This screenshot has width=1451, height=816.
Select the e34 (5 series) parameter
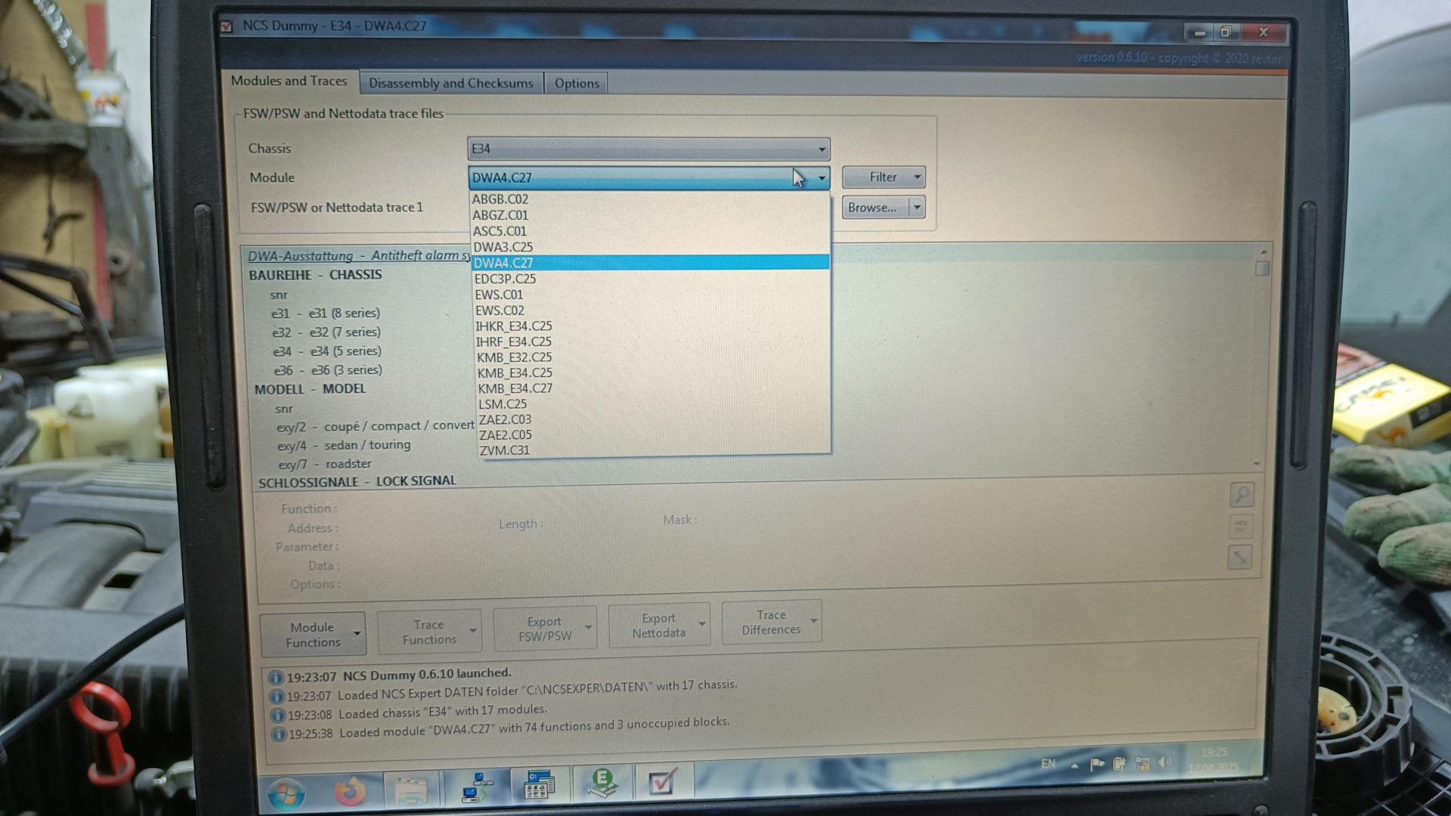327,351
